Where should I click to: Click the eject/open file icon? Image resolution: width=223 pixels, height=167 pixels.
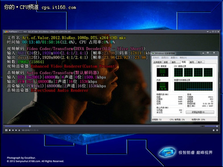(x=19, y=130)
